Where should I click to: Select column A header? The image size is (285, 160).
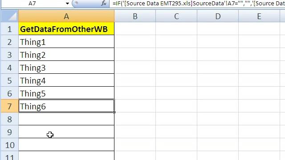tap(66, 16)
